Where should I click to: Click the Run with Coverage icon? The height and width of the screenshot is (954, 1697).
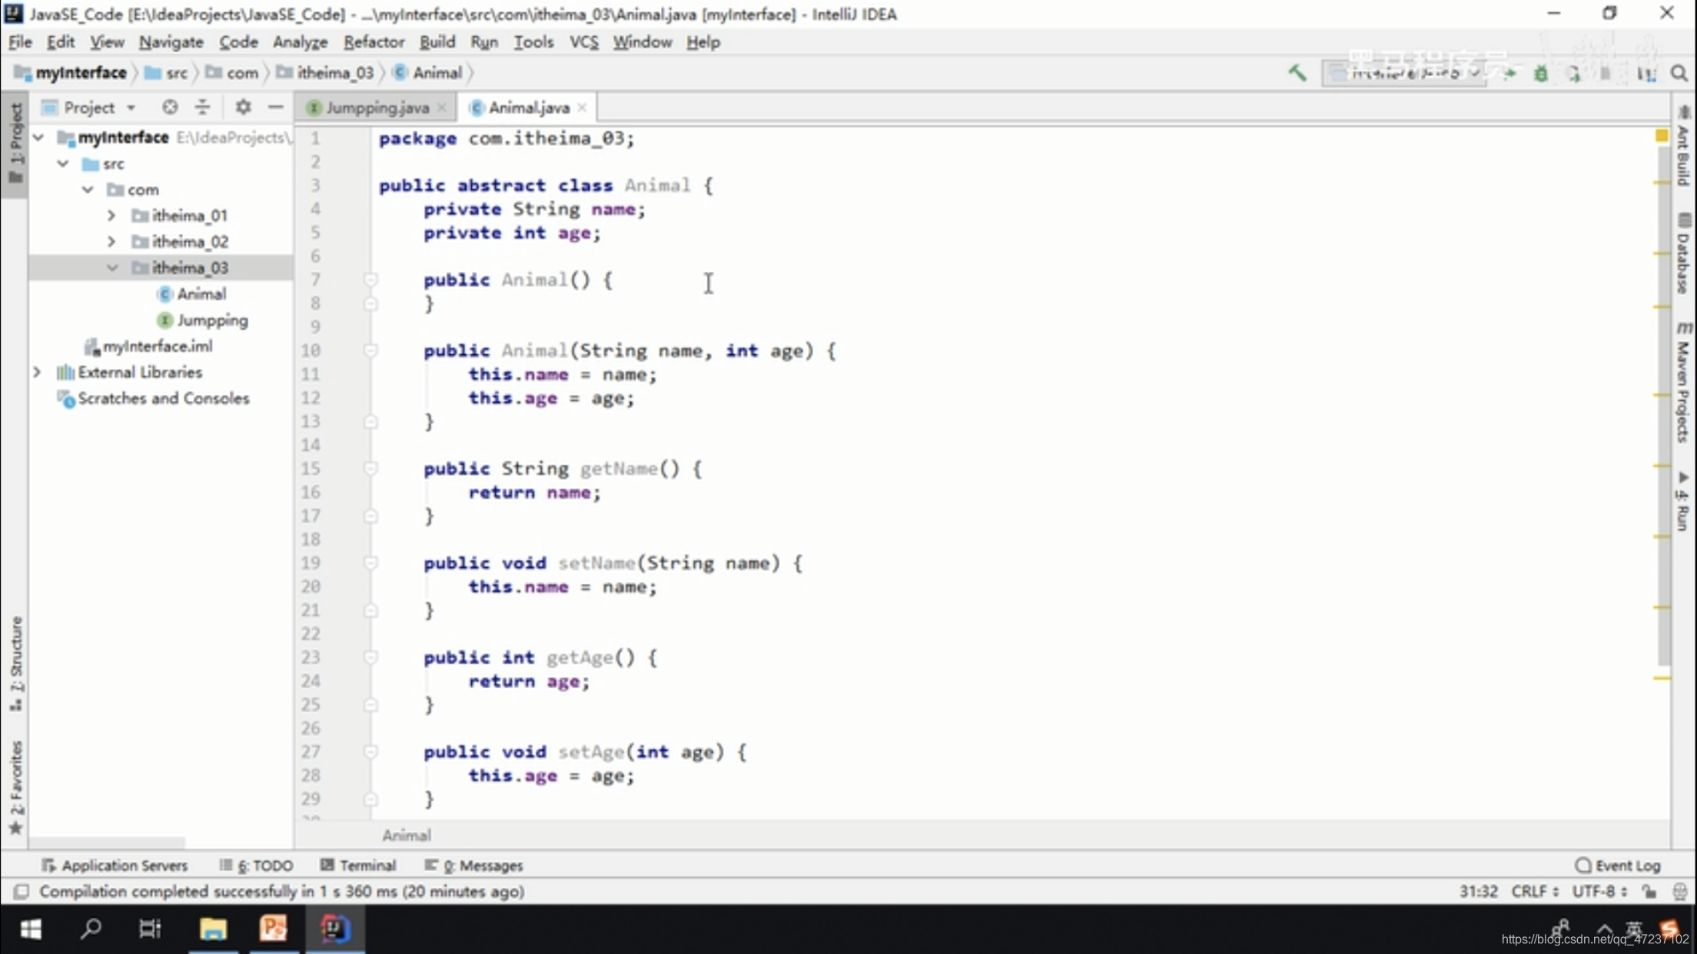[1573, 74]
